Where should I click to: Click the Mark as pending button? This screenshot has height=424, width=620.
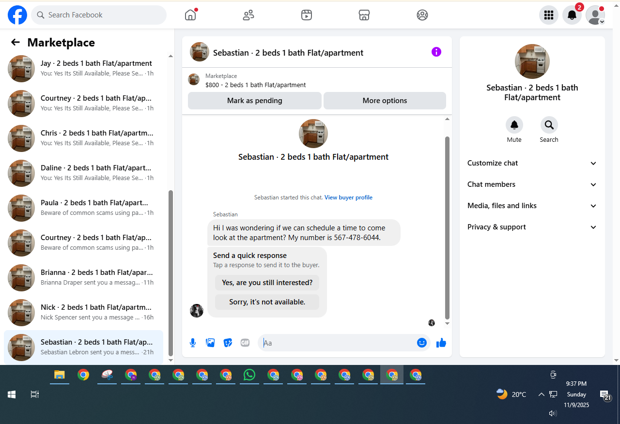[x=255, y=101]
